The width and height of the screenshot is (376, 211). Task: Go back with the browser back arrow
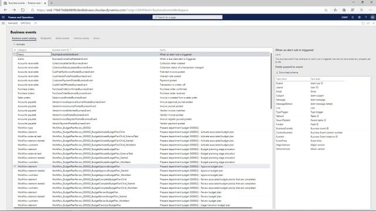(x=5, y=10)
